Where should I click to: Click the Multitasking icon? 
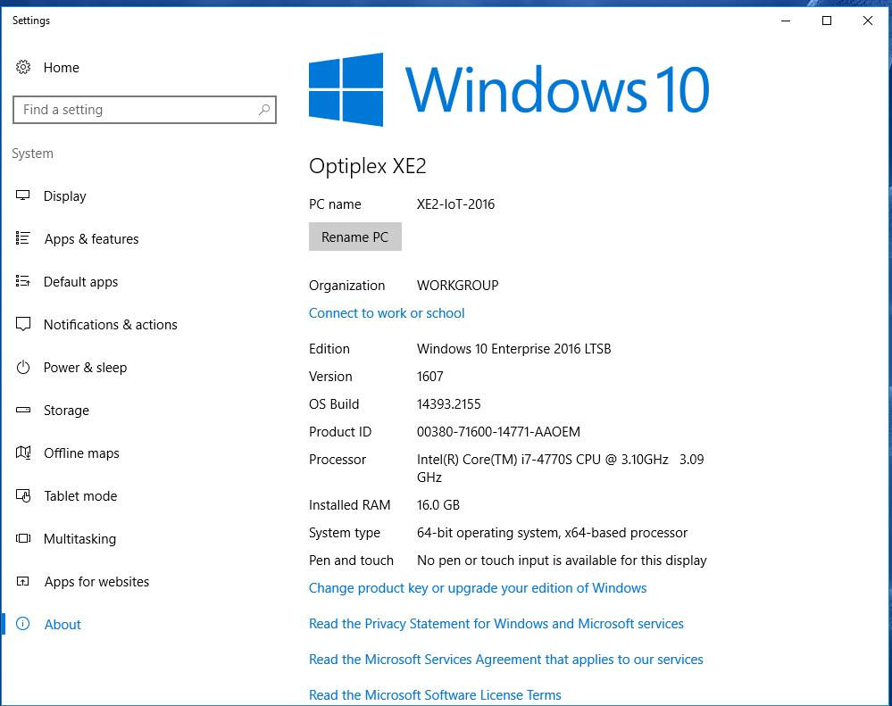[22, 538]
